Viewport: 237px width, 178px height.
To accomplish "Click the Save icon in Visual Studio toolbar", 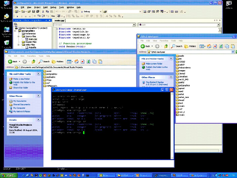I will pyautogui.click(x=34, y=11).
